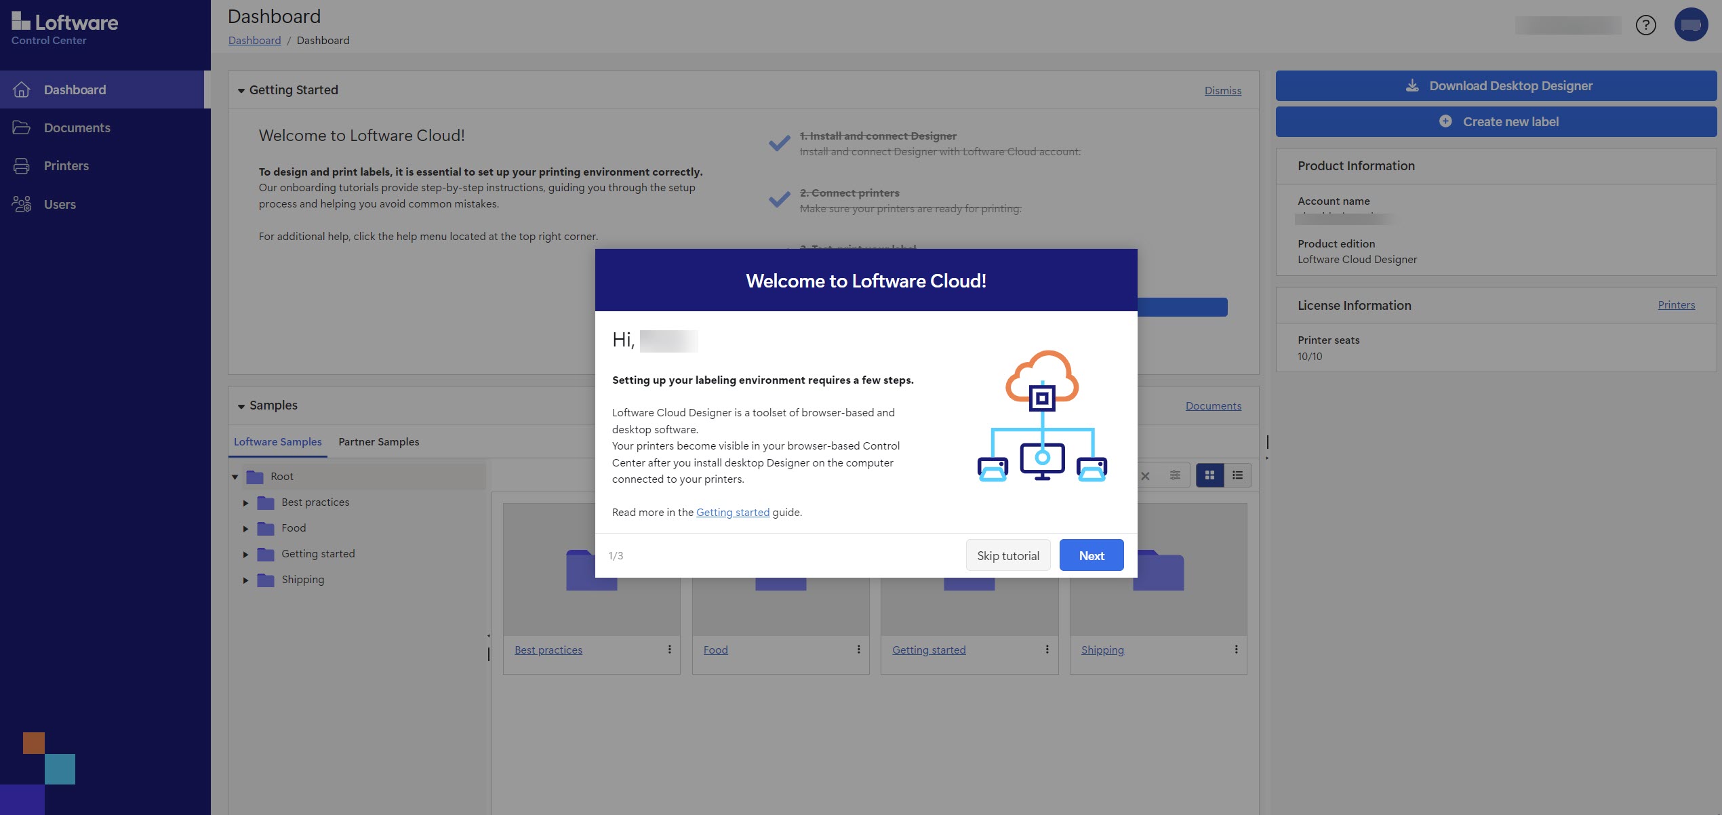1722x815 pixels.
Task: Click the Printer seats 10/10 value
Action: point(1310,356)
